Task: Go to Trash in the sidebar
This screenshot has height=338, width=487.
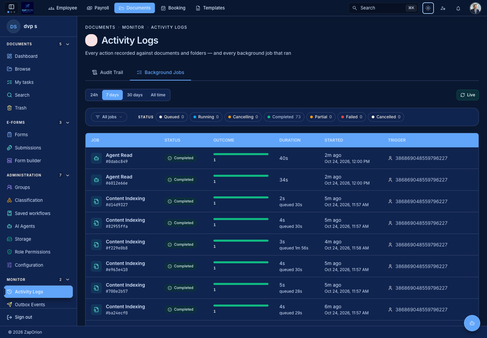Action: pos(39,108)
